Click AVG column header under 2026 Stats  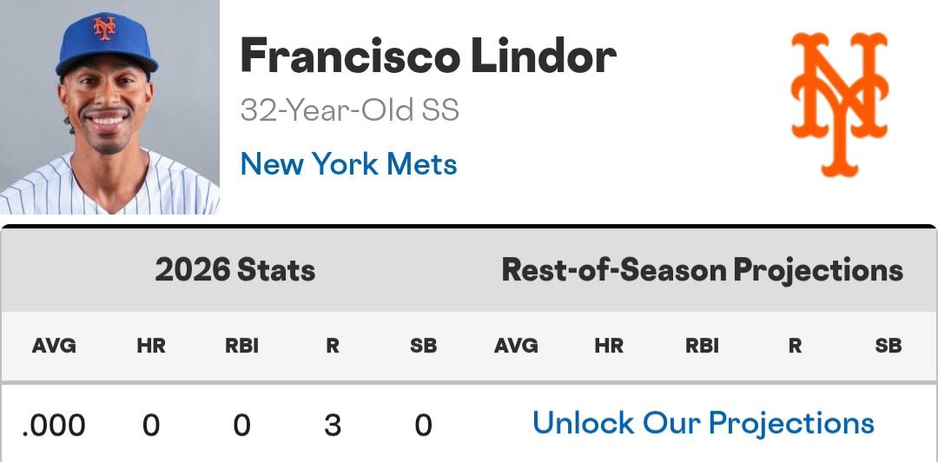pyautogui.click(x=54, y=346)
